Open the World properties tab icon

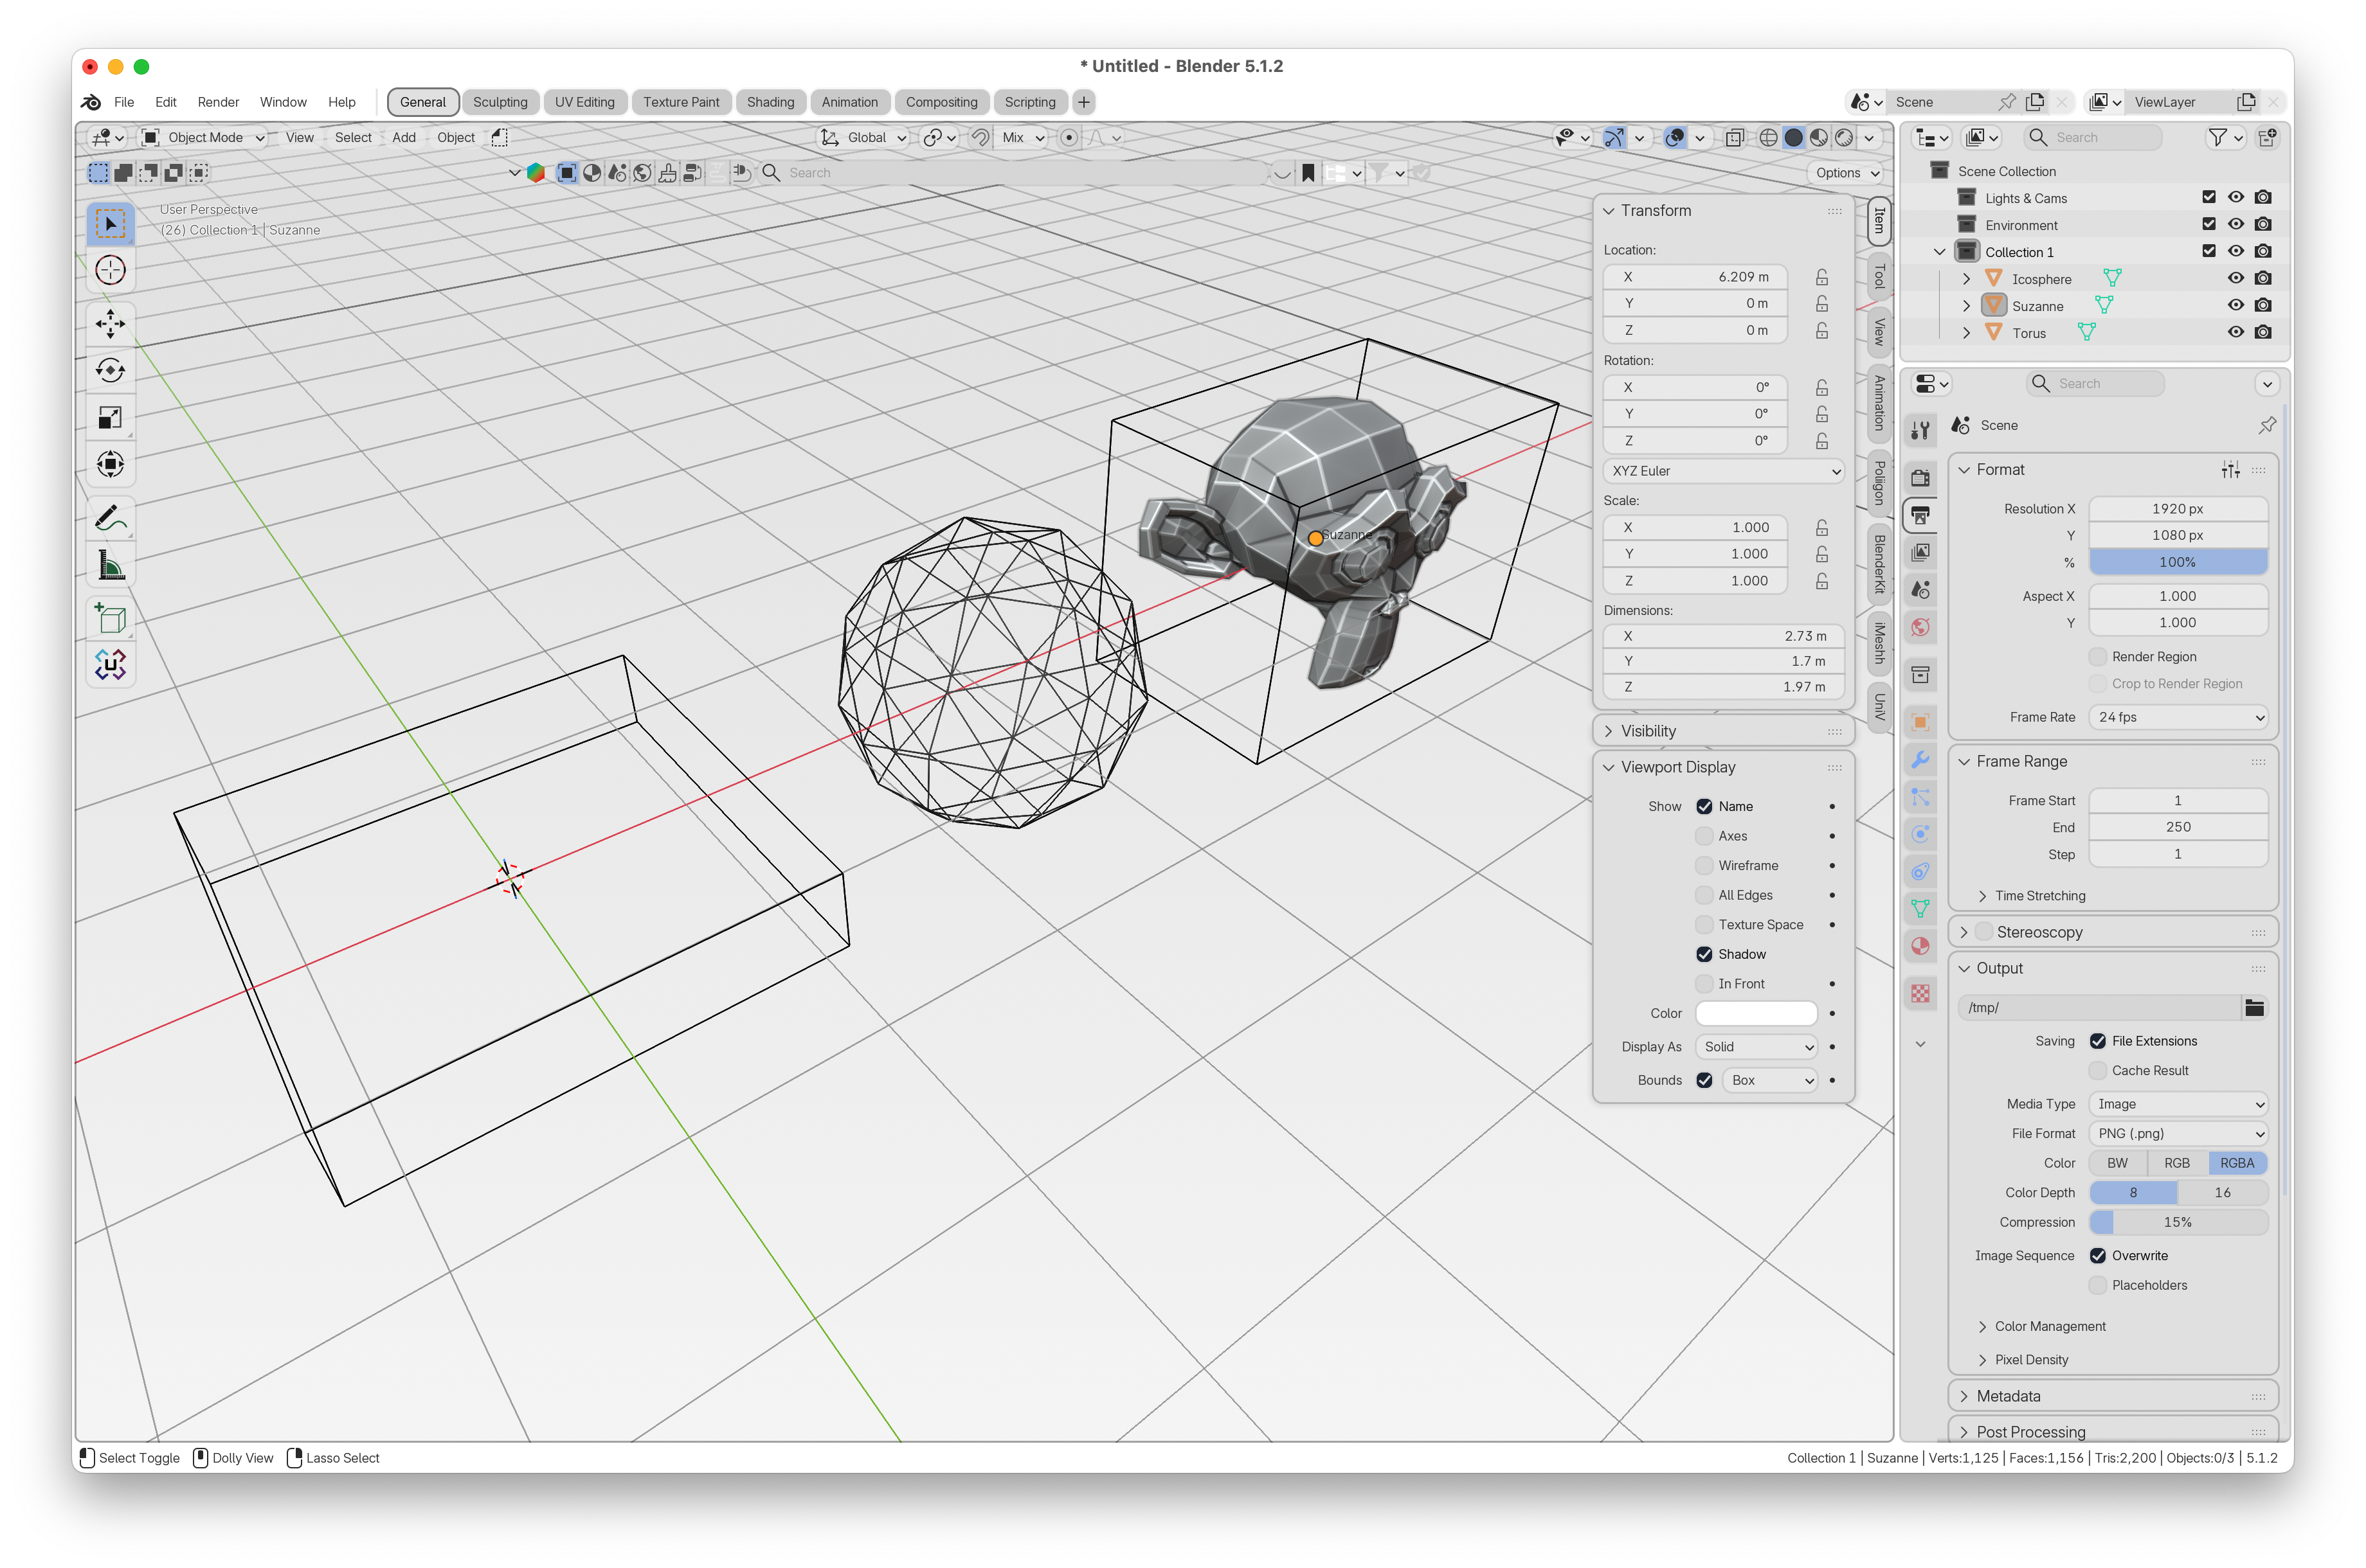pos(1920,628)
